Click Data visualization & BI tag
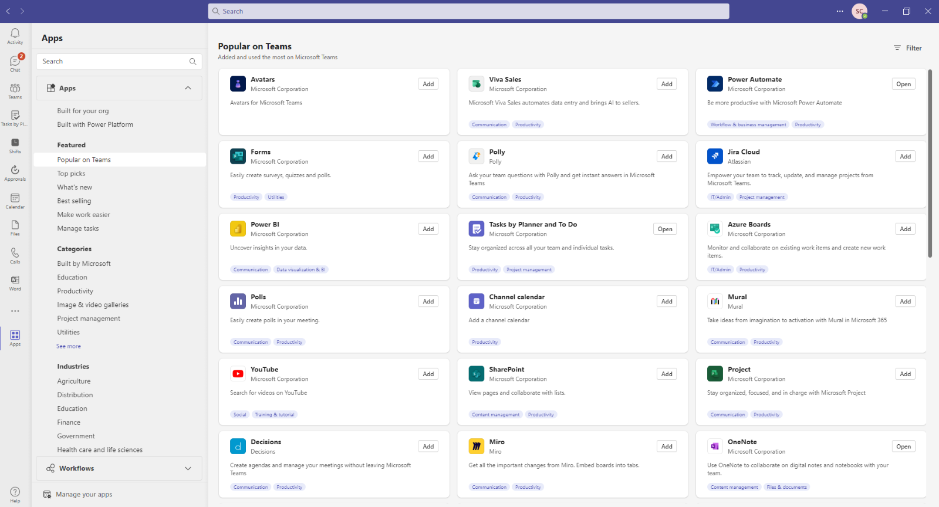This screenshot has height=507, width=939. point(301,270)
